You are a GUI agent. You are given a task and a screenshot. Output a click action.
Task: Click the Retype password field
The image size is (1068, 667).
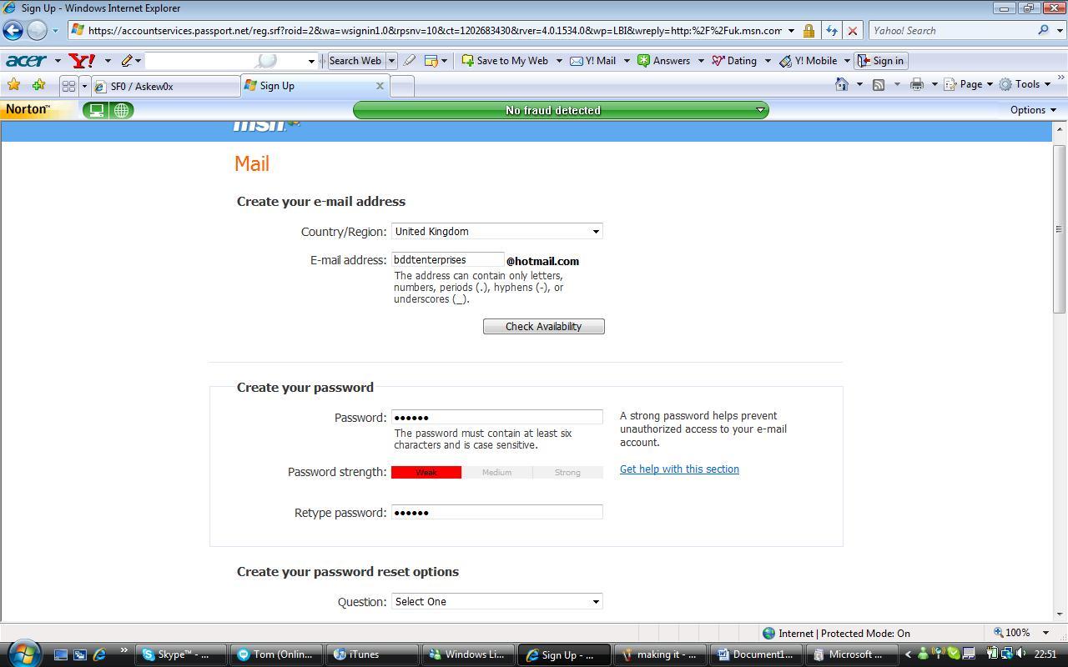496,513
